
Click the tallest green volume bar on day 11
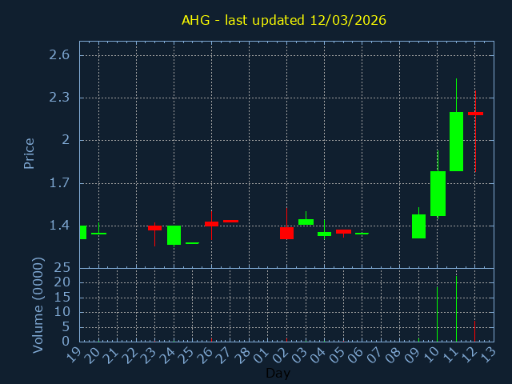pos(456,309)
